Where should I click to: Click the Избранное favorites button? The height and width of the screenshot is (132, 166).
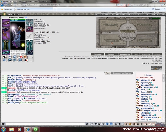click(6, 9)
